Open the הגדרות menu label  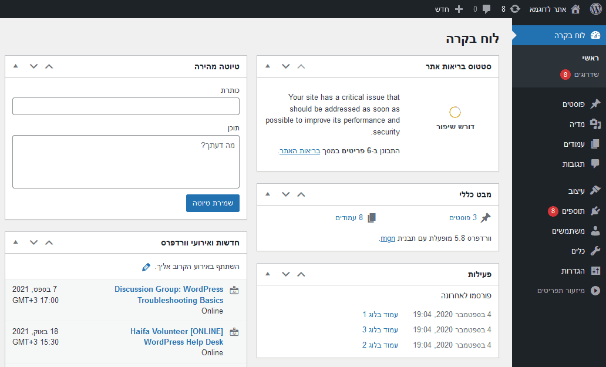(x=573, y=271)
